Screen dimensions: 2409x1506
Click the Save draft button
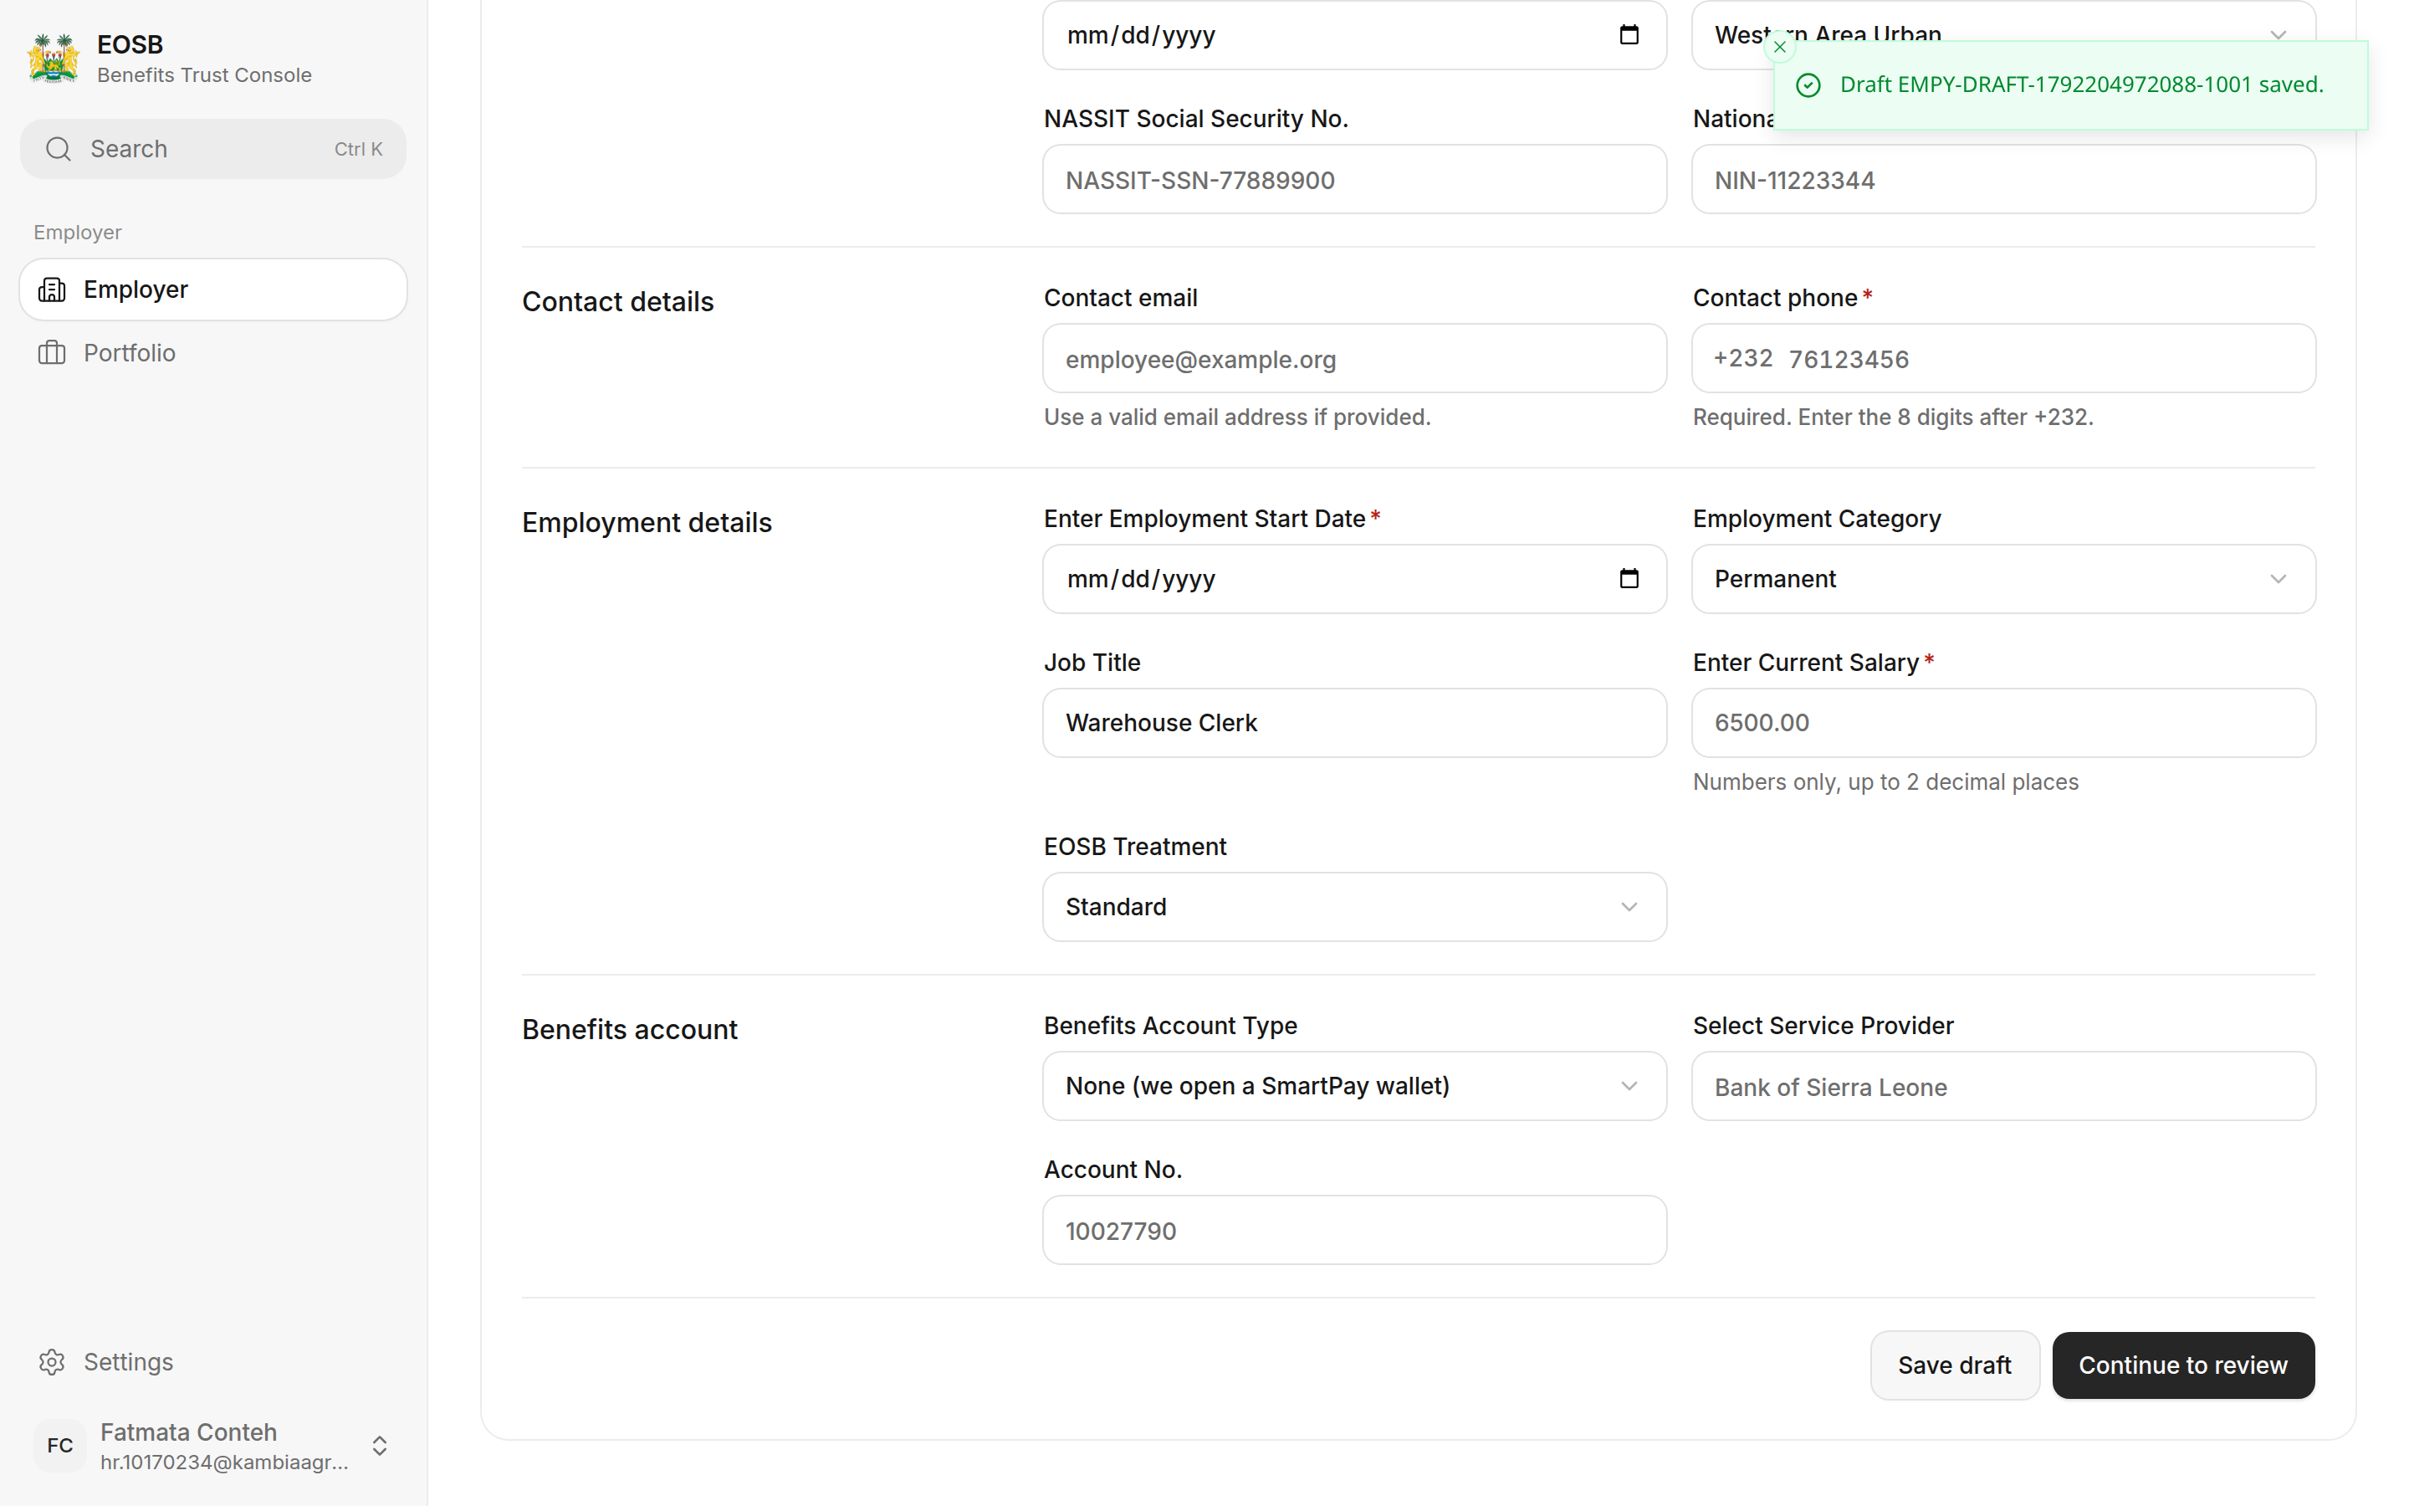[x=1954, y=1365]
